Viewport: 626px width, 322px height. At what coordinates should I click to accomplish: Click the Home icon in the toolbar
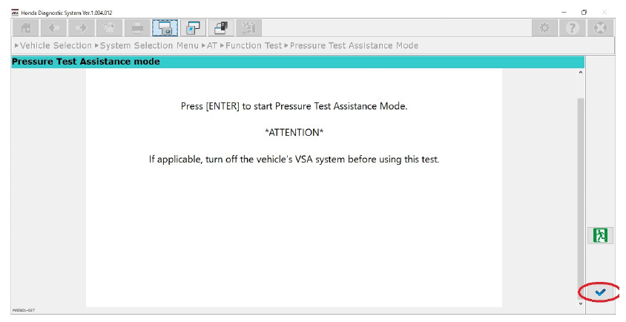tap(25, 27)
